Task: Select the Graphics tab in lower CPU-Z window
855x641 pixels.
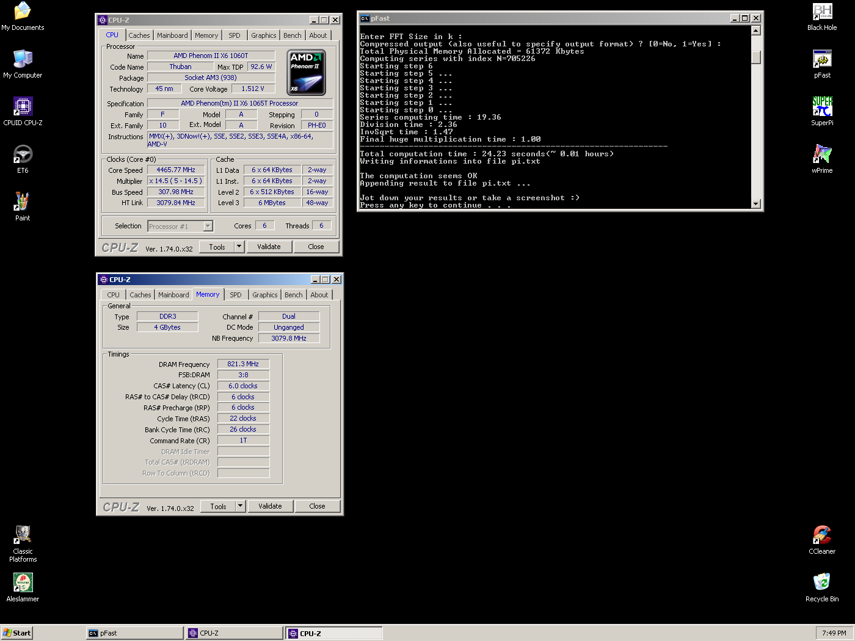Action: point(265,295)
